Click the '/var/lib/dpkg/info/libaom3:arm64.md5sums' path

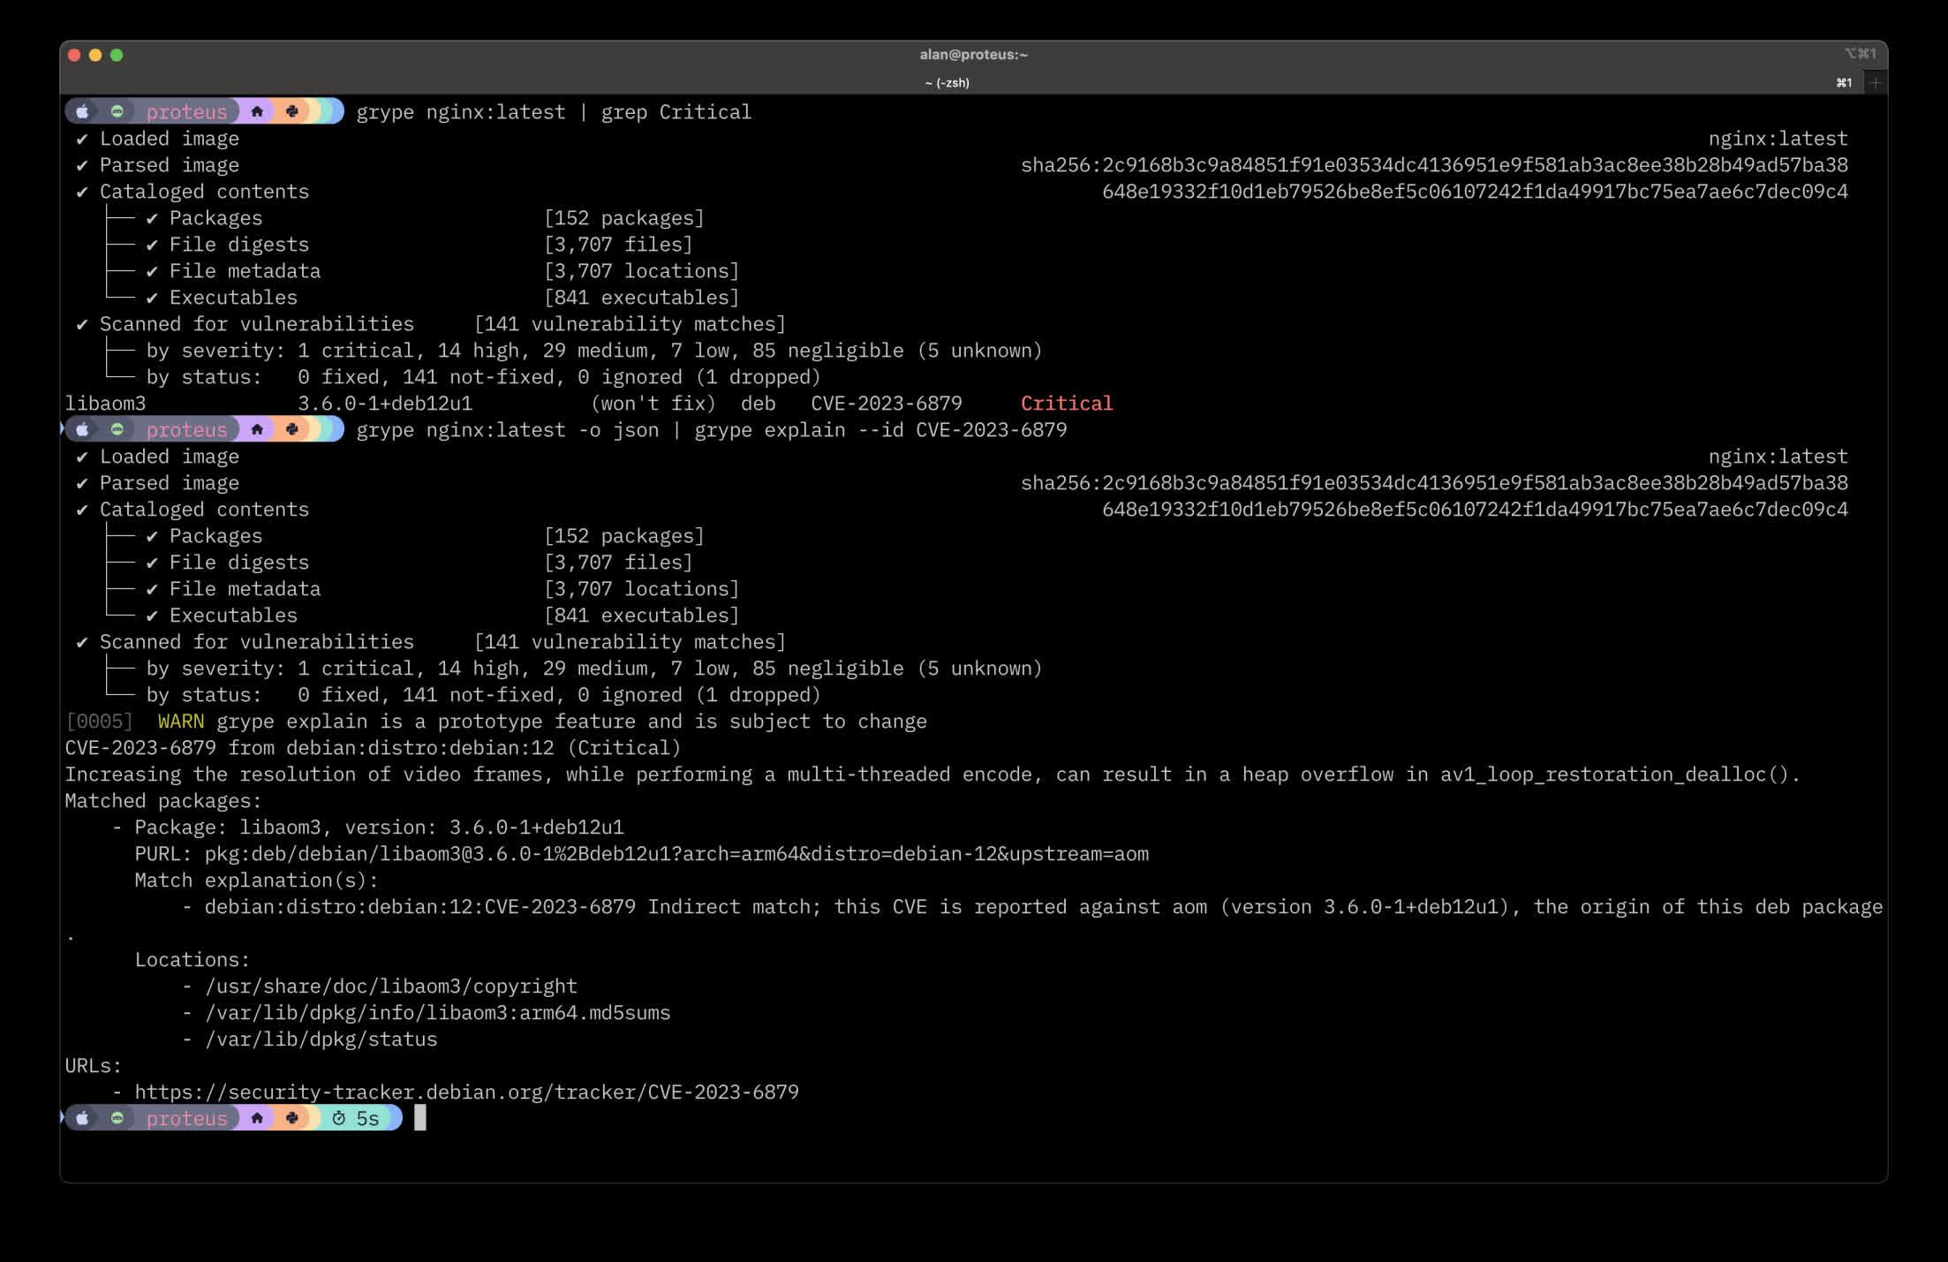tap(437, 1013)
